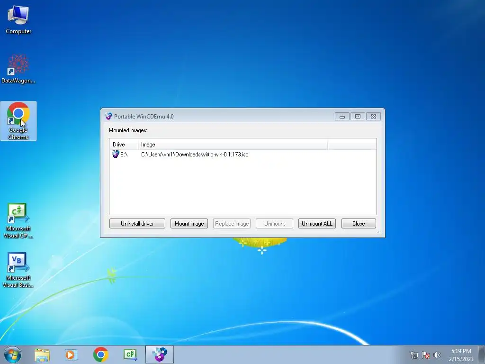This screenshot has height=364, width=485.
Task: Click the WinCDEmu taskbar button
Action: (160, 355)
